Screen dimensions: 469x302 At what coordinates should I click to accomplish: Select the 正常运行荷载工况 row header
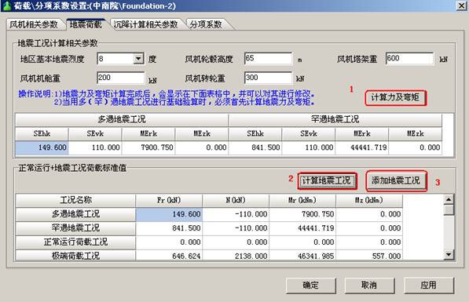pos(75,242)
